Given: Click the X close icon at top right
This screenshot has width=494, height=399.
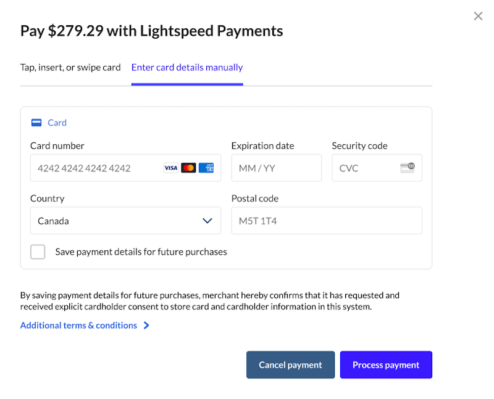Looking at the screenshot, I should 478,16.
